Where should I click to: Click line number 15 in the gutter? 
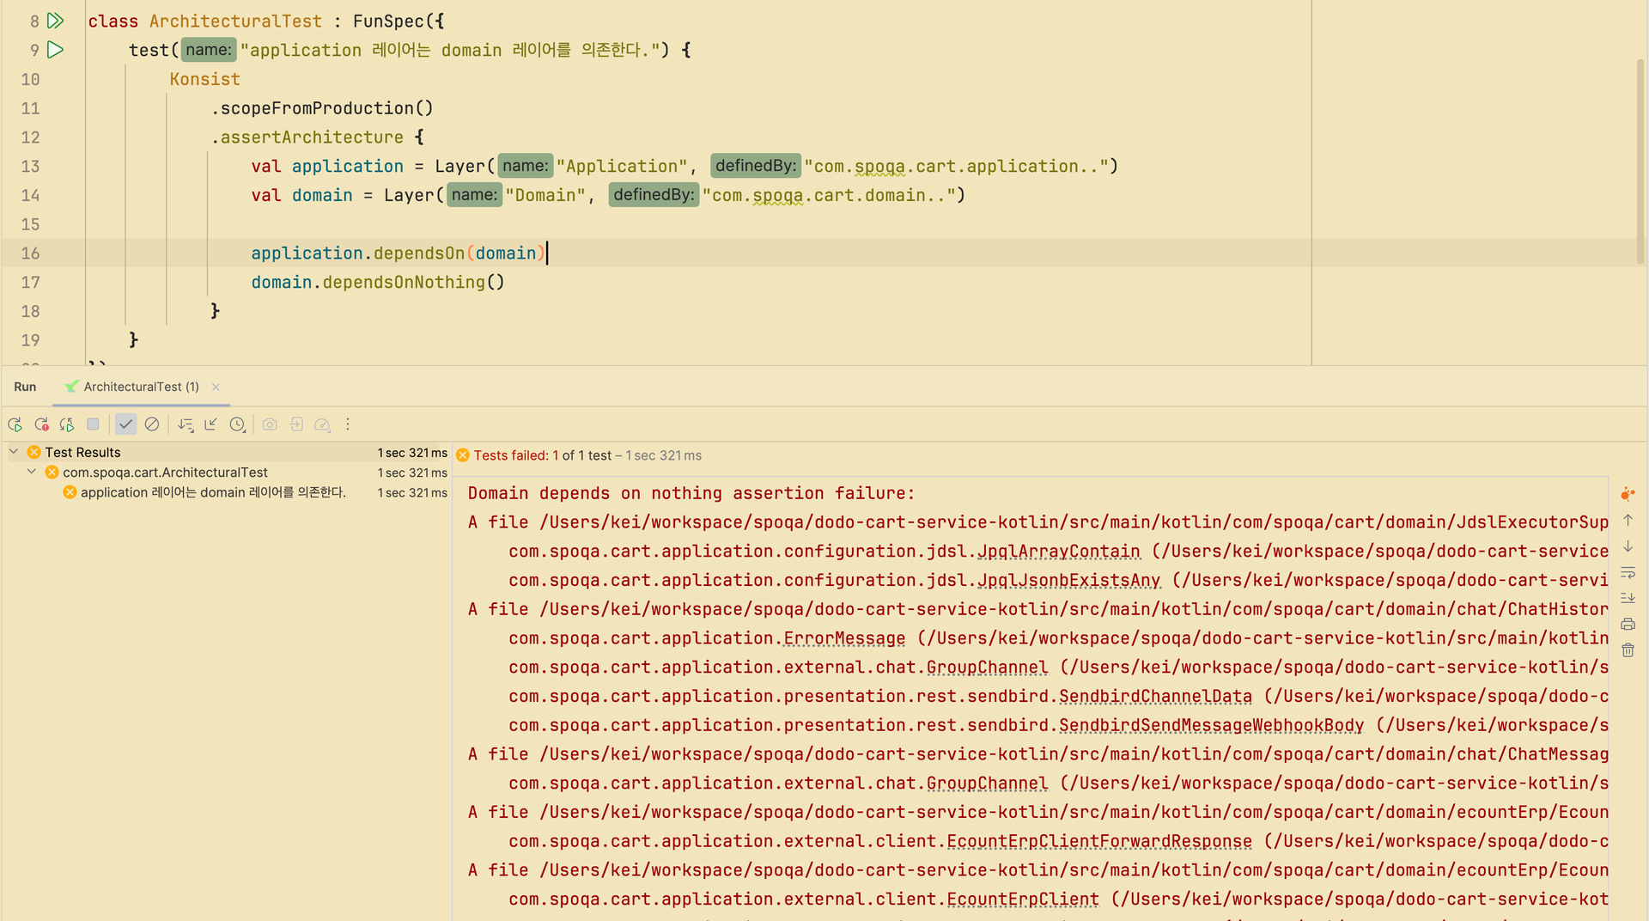tap(30, 224)
